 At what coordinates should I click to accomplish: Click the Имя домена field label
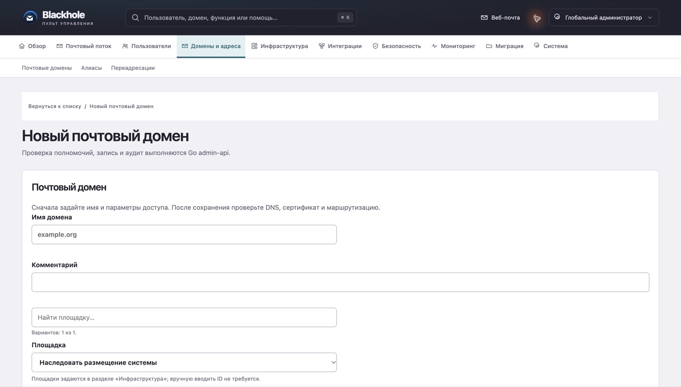coord(52,217)
